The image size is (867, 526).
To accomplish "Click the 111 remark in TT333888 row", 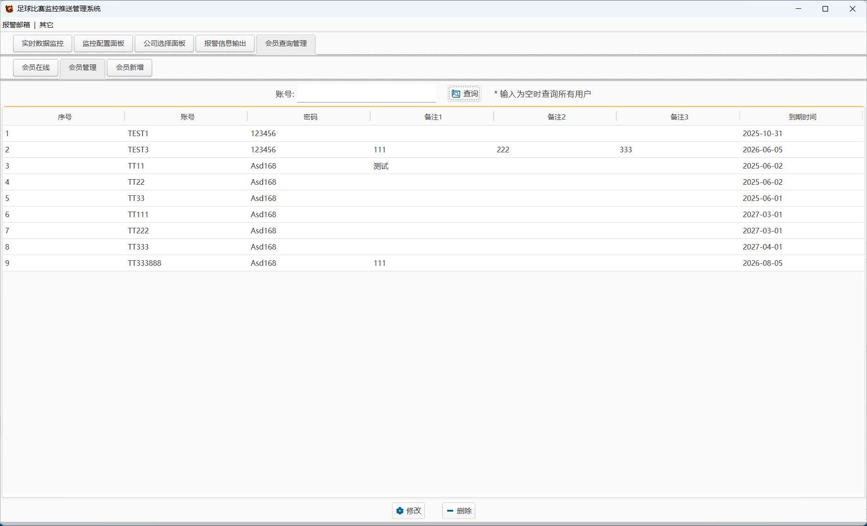I will (380, 263).
